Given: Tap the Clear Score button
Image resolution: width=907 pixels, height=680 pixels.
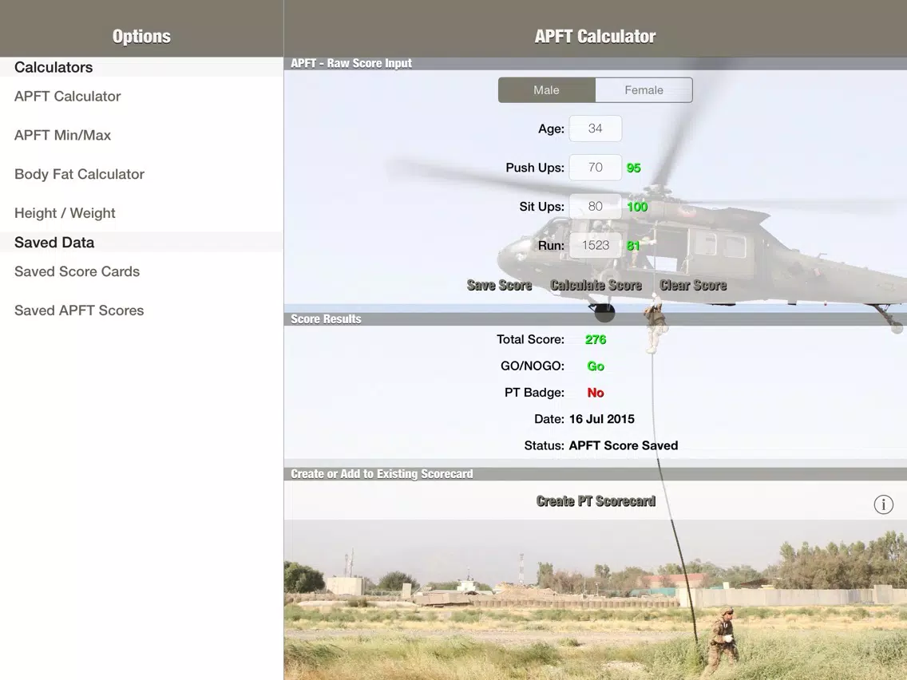Looking at the screenshot, I should pos(693,285).
